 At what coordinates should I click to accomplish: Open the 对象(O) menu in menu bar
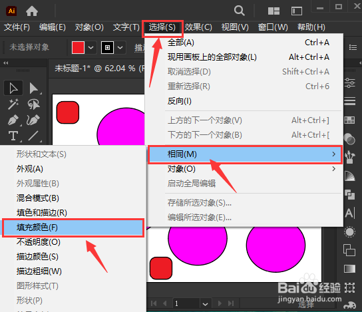pos(89,27)
